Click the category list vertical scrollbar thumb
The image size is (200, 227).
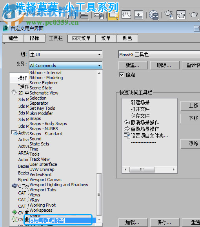99,194
